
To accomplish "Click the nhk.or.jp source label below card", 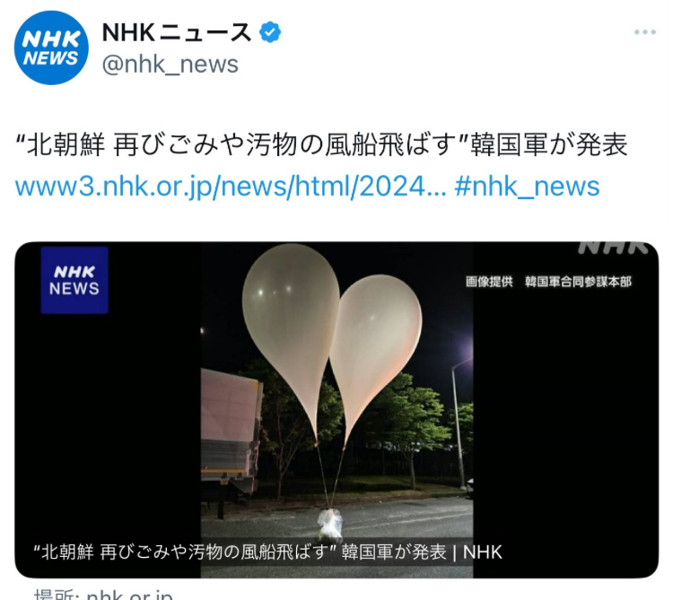I will [103, 595].
